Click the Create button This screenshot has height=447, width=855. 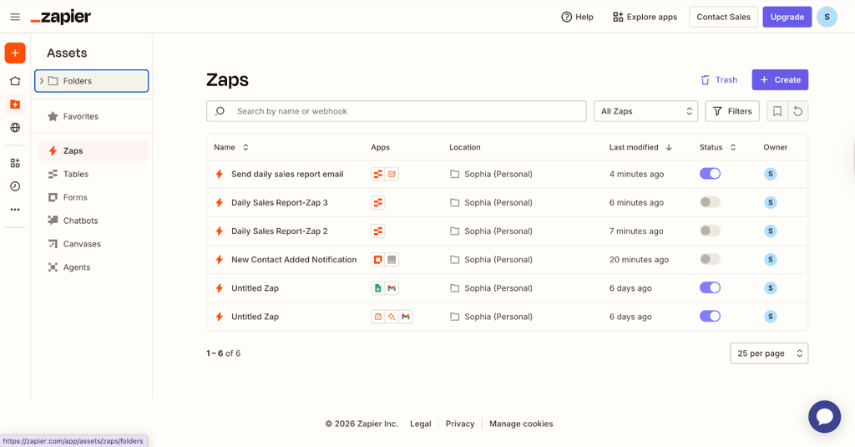780,79
